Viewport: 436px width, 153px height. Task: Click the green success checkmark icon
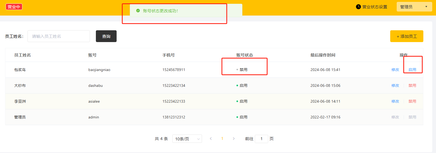point(138,11)
